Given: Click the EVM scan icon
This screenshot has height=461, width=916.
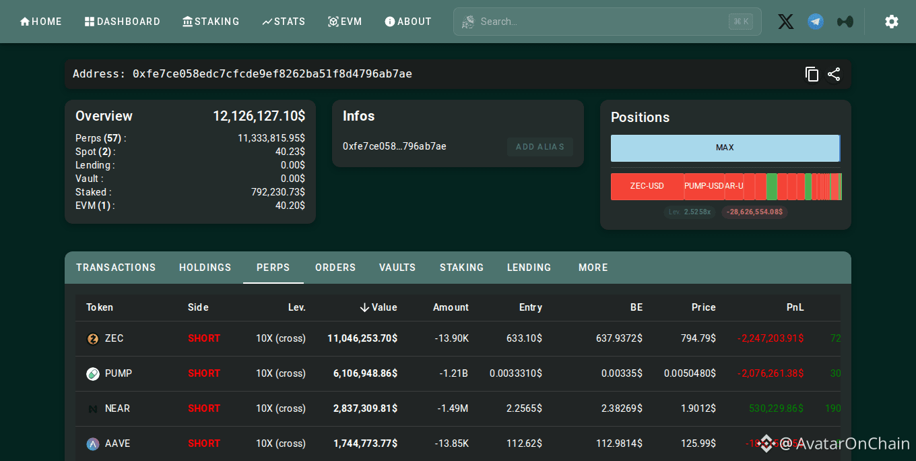Looking at the screenshot, I should coord(333,22).
